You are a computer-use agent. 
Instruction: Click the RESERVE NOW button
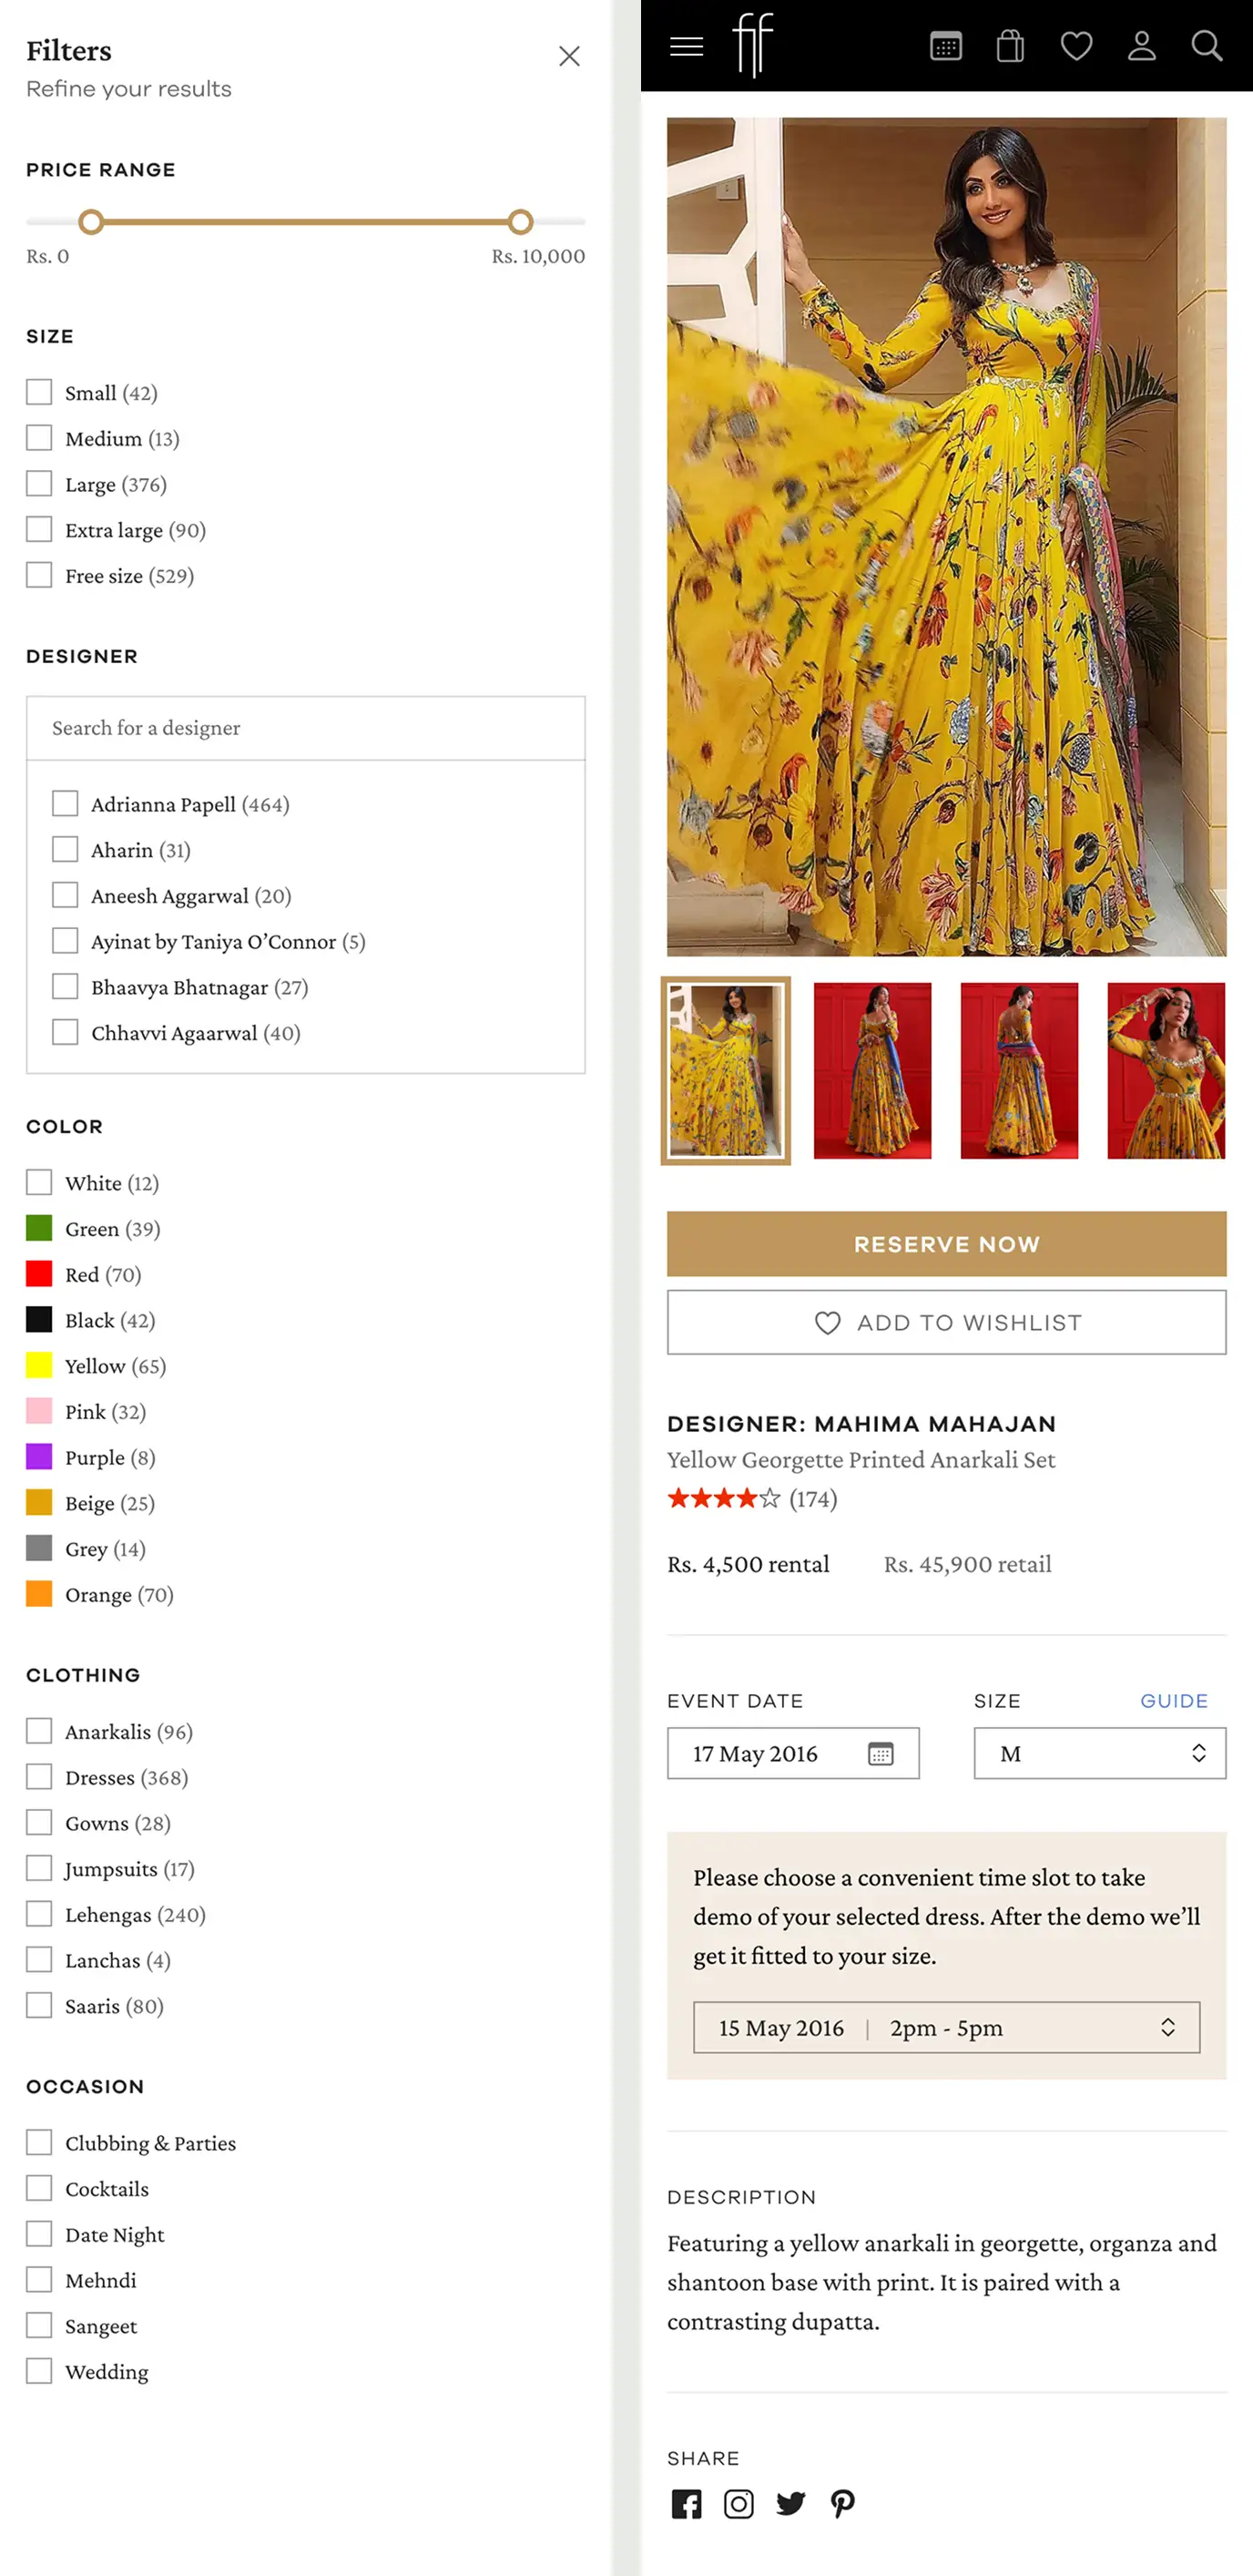(946, 1244)
